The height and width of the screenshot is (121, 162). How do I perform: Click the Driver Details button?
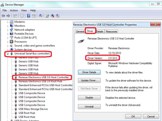tap(89, 72)
